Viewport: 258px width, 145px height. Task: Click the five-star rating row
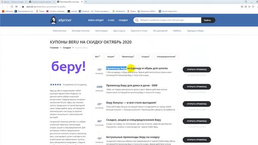56,85
